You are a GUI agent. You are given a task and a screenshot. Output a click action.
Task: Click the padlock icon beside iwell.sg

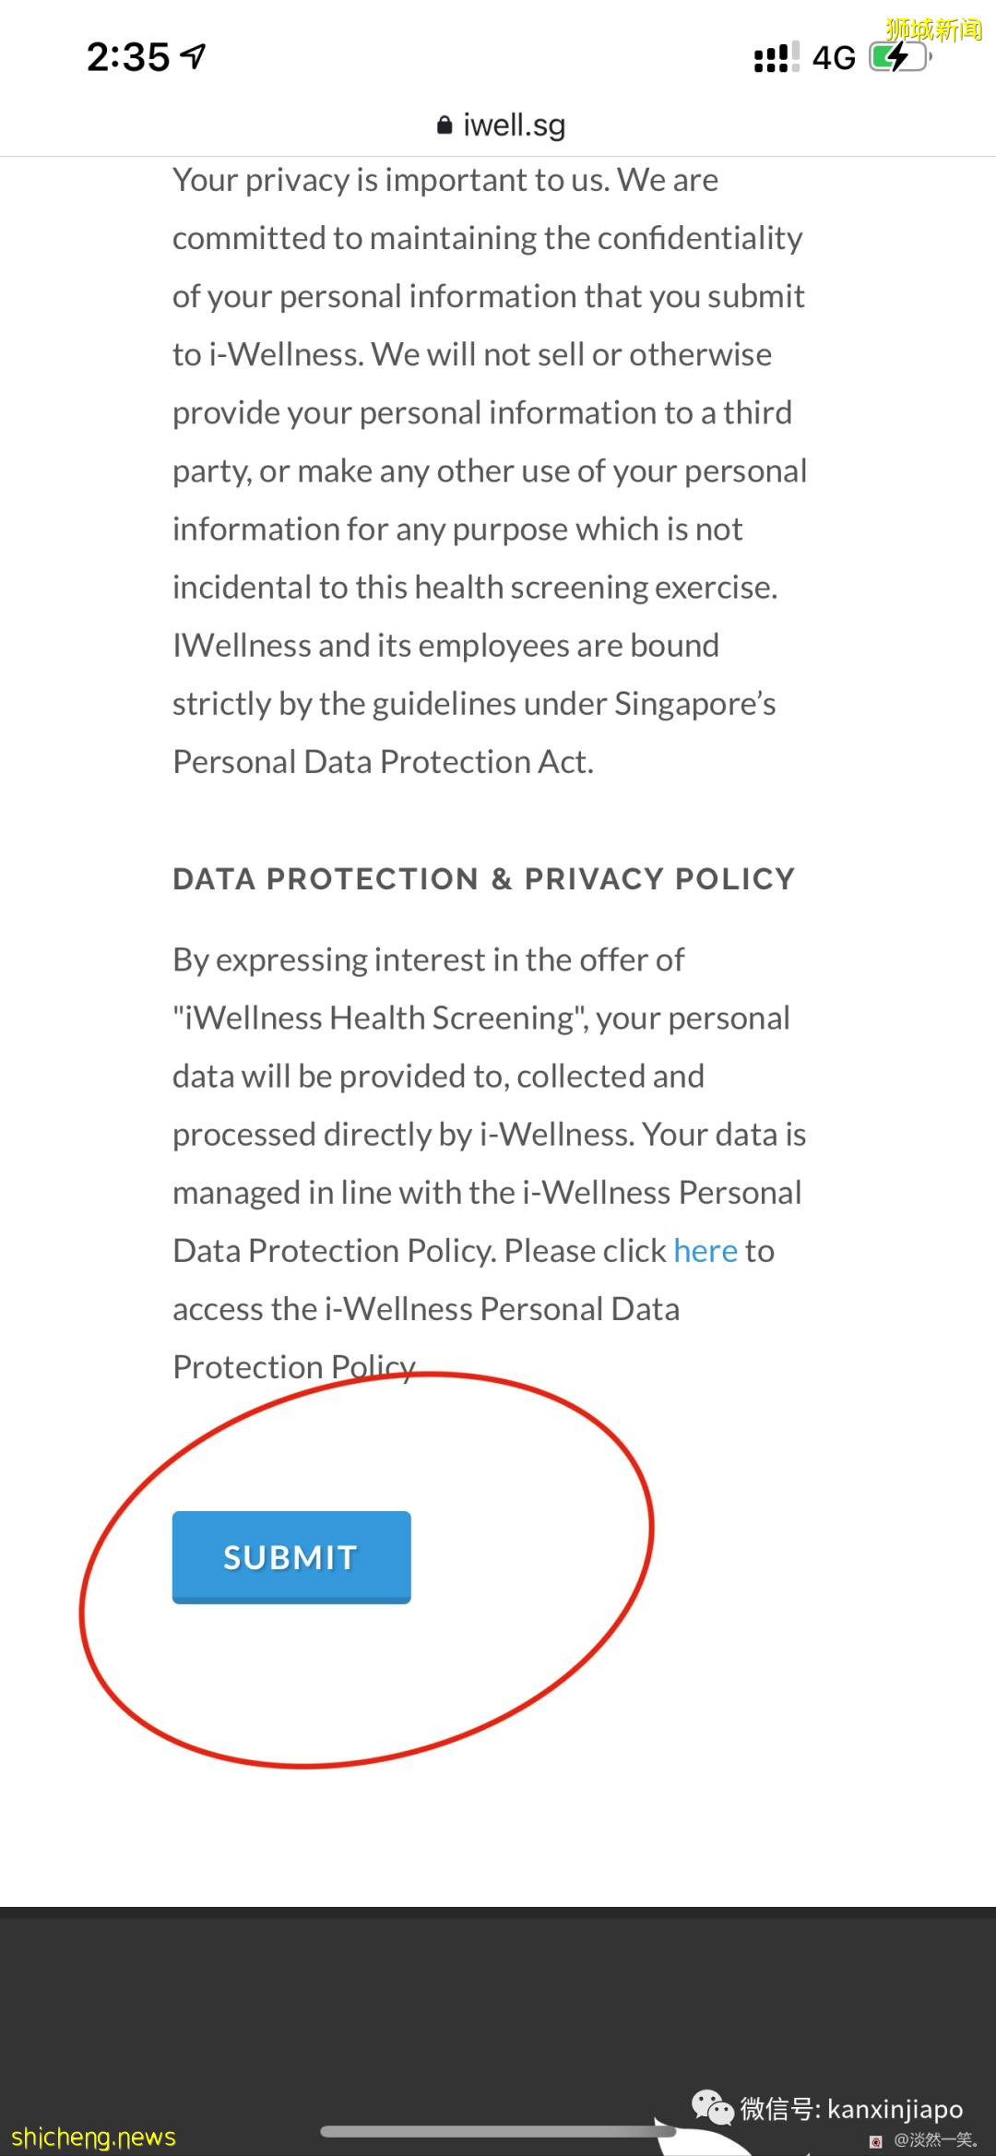point(445,125)
